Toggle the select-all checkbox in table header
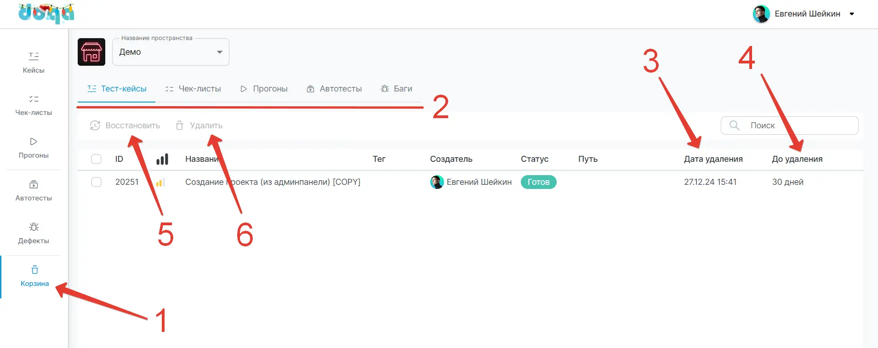 96,159
